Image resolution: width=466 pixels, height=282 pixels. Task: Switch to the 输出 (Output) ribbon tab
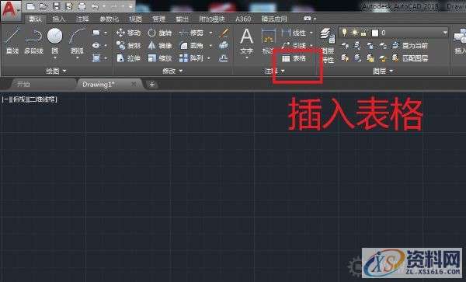(183, 19)
